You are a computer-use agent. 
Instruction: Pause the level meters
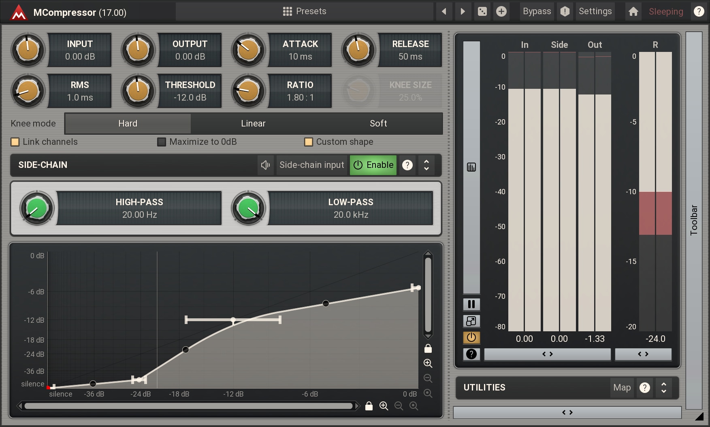[471, 304]
